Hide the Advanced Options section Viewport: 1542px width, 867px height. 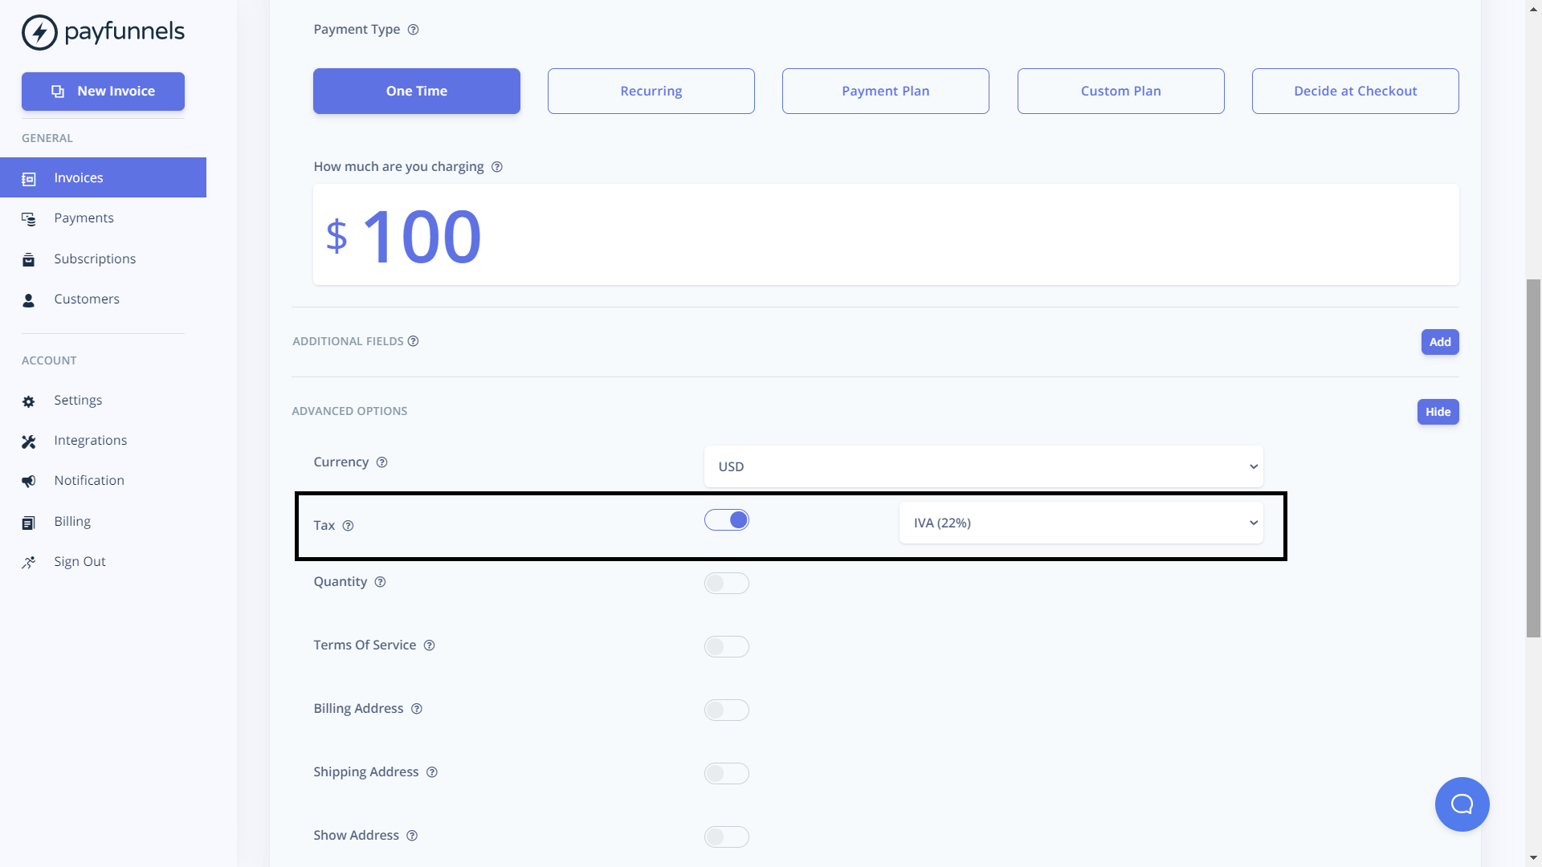coord(1438,412)
